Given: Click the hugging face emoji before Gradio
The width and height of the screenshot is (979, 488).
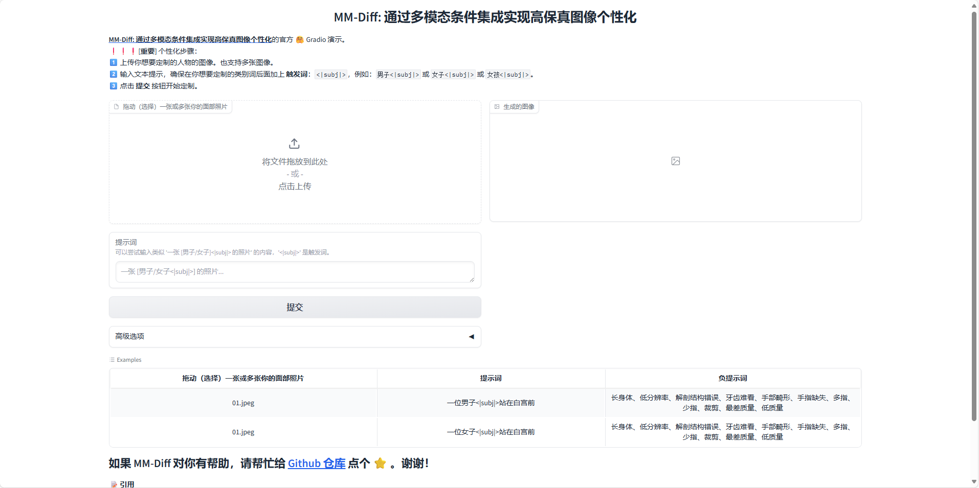Looking at the screenshot, I should click(300, 39).
